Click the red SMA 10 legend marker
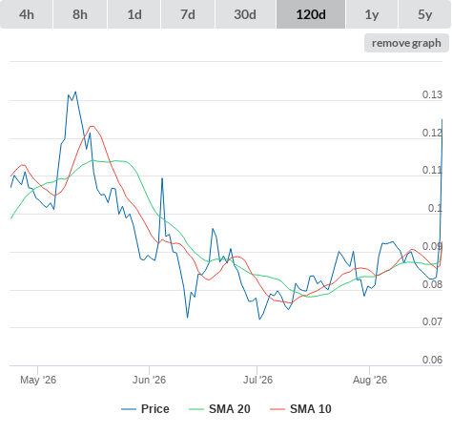Image resolution: width=452 pixels, height=434 pixels. 277,409
